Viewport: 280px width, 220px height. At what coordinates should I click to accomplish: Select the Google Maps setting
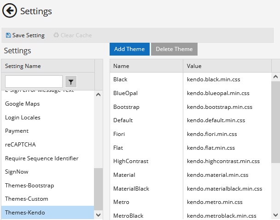(23, 104)
